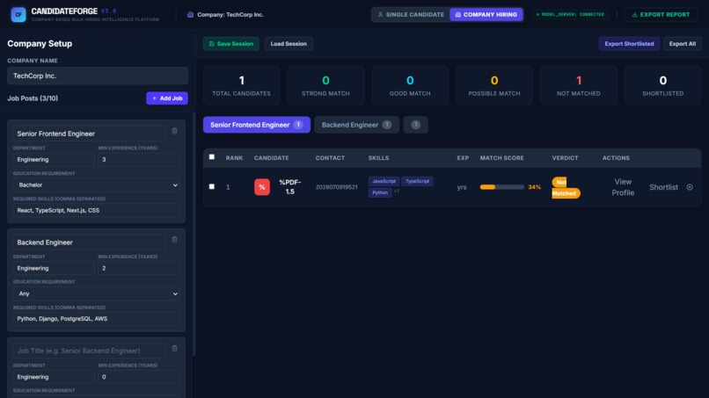Image resolution: width=709 pixels, height=398 pixels.
Task: Click the Not Matched stat card
Action: click(578, 85)
